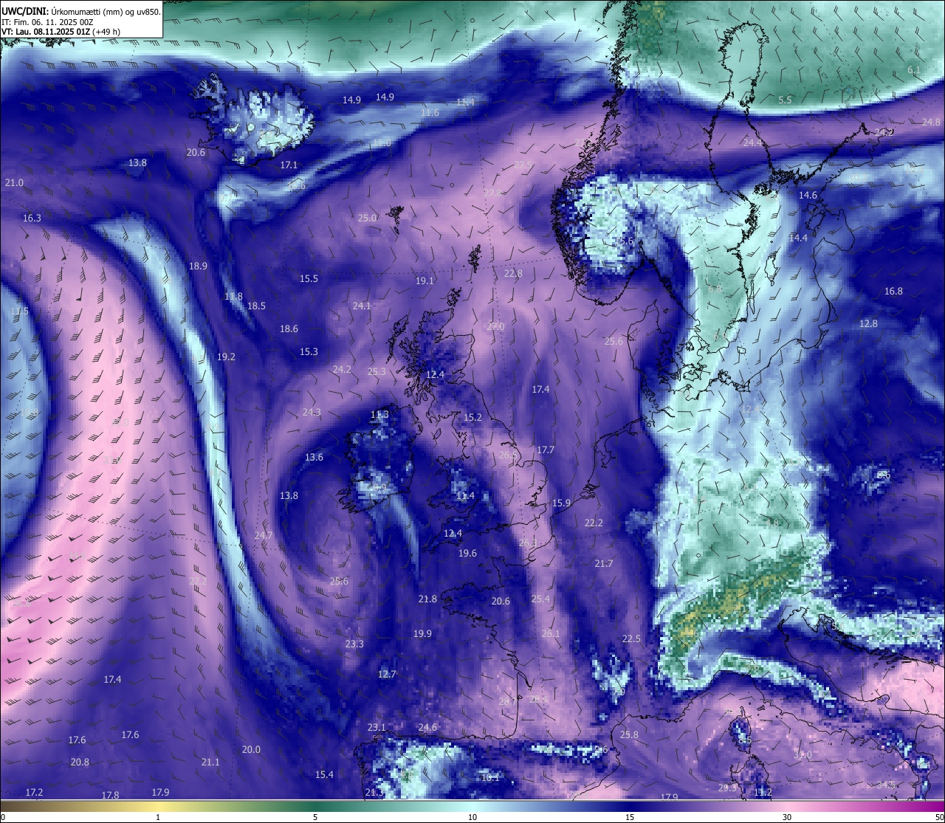Click the 25.8 value on the map
Image resolution: width=945 pixels, height=823 pixels.
point(628,735)
